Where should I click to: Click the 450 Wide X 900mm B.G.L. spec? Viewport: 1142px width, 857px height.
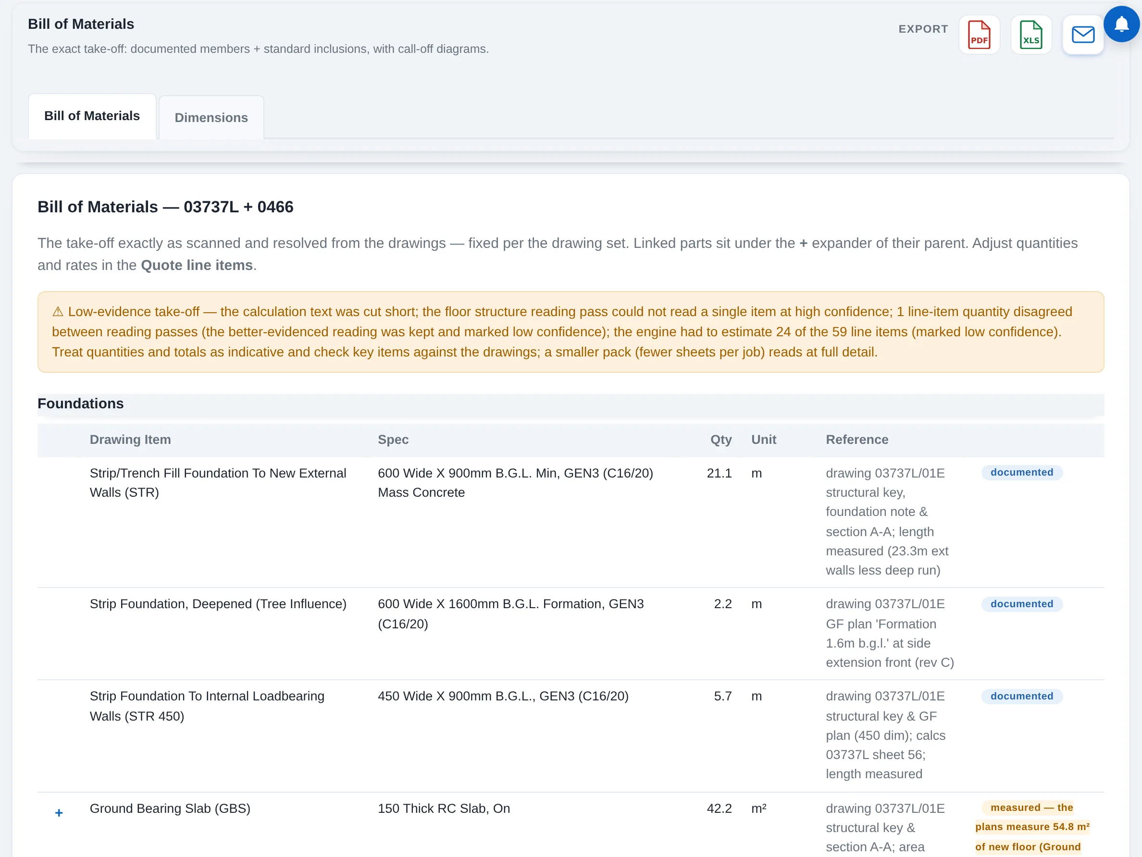coord(503,696)
